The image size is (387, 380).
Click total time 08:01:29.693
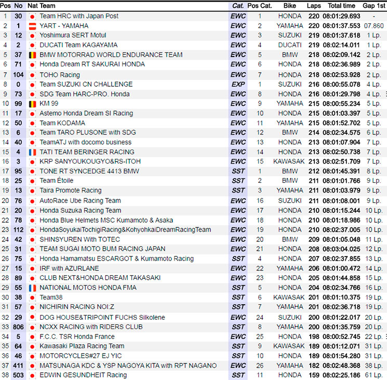coord(342,16)
